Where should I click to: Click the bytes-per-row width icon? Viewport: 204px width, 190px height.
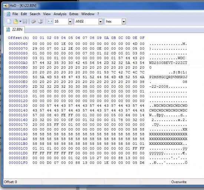(50, 21)
